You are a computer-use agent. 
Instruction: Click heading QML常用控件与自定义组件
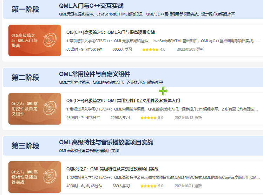point(94,74)
